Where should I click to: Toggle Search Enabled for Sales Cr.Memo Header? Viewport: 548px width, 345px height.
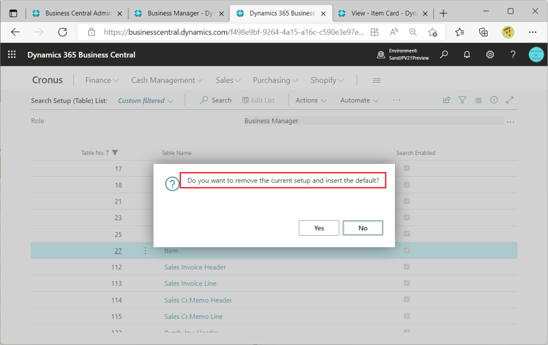point(407,299)
